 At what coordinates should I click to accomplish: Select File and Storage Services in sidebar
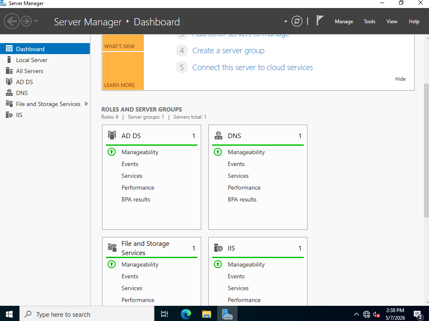pyautogui.click(x=45, y=104)
